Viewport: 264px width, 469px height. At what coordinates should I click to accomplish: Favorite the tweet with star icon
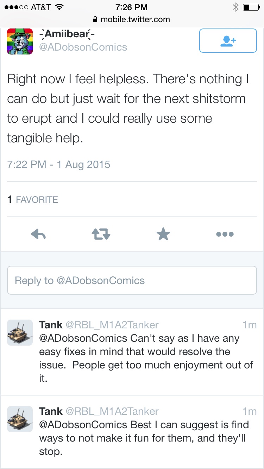163,234
